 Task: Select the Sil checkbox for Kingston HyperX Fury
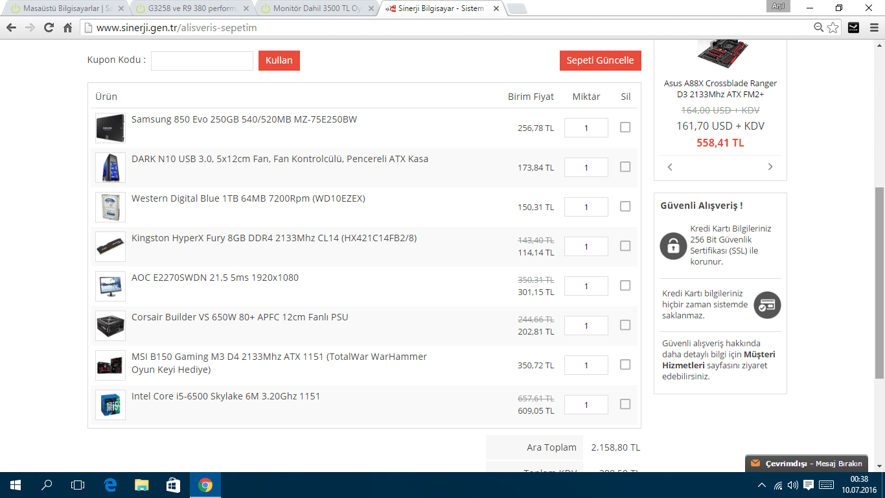[x=625, y=246]
